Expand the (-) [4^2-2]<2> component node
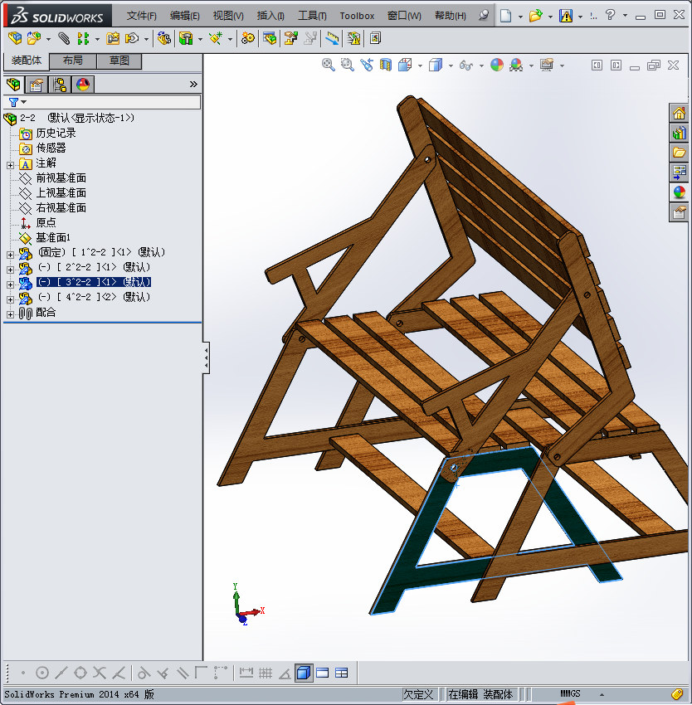The width and height of the screenshot is (692, 705). (x=10, y=299)
